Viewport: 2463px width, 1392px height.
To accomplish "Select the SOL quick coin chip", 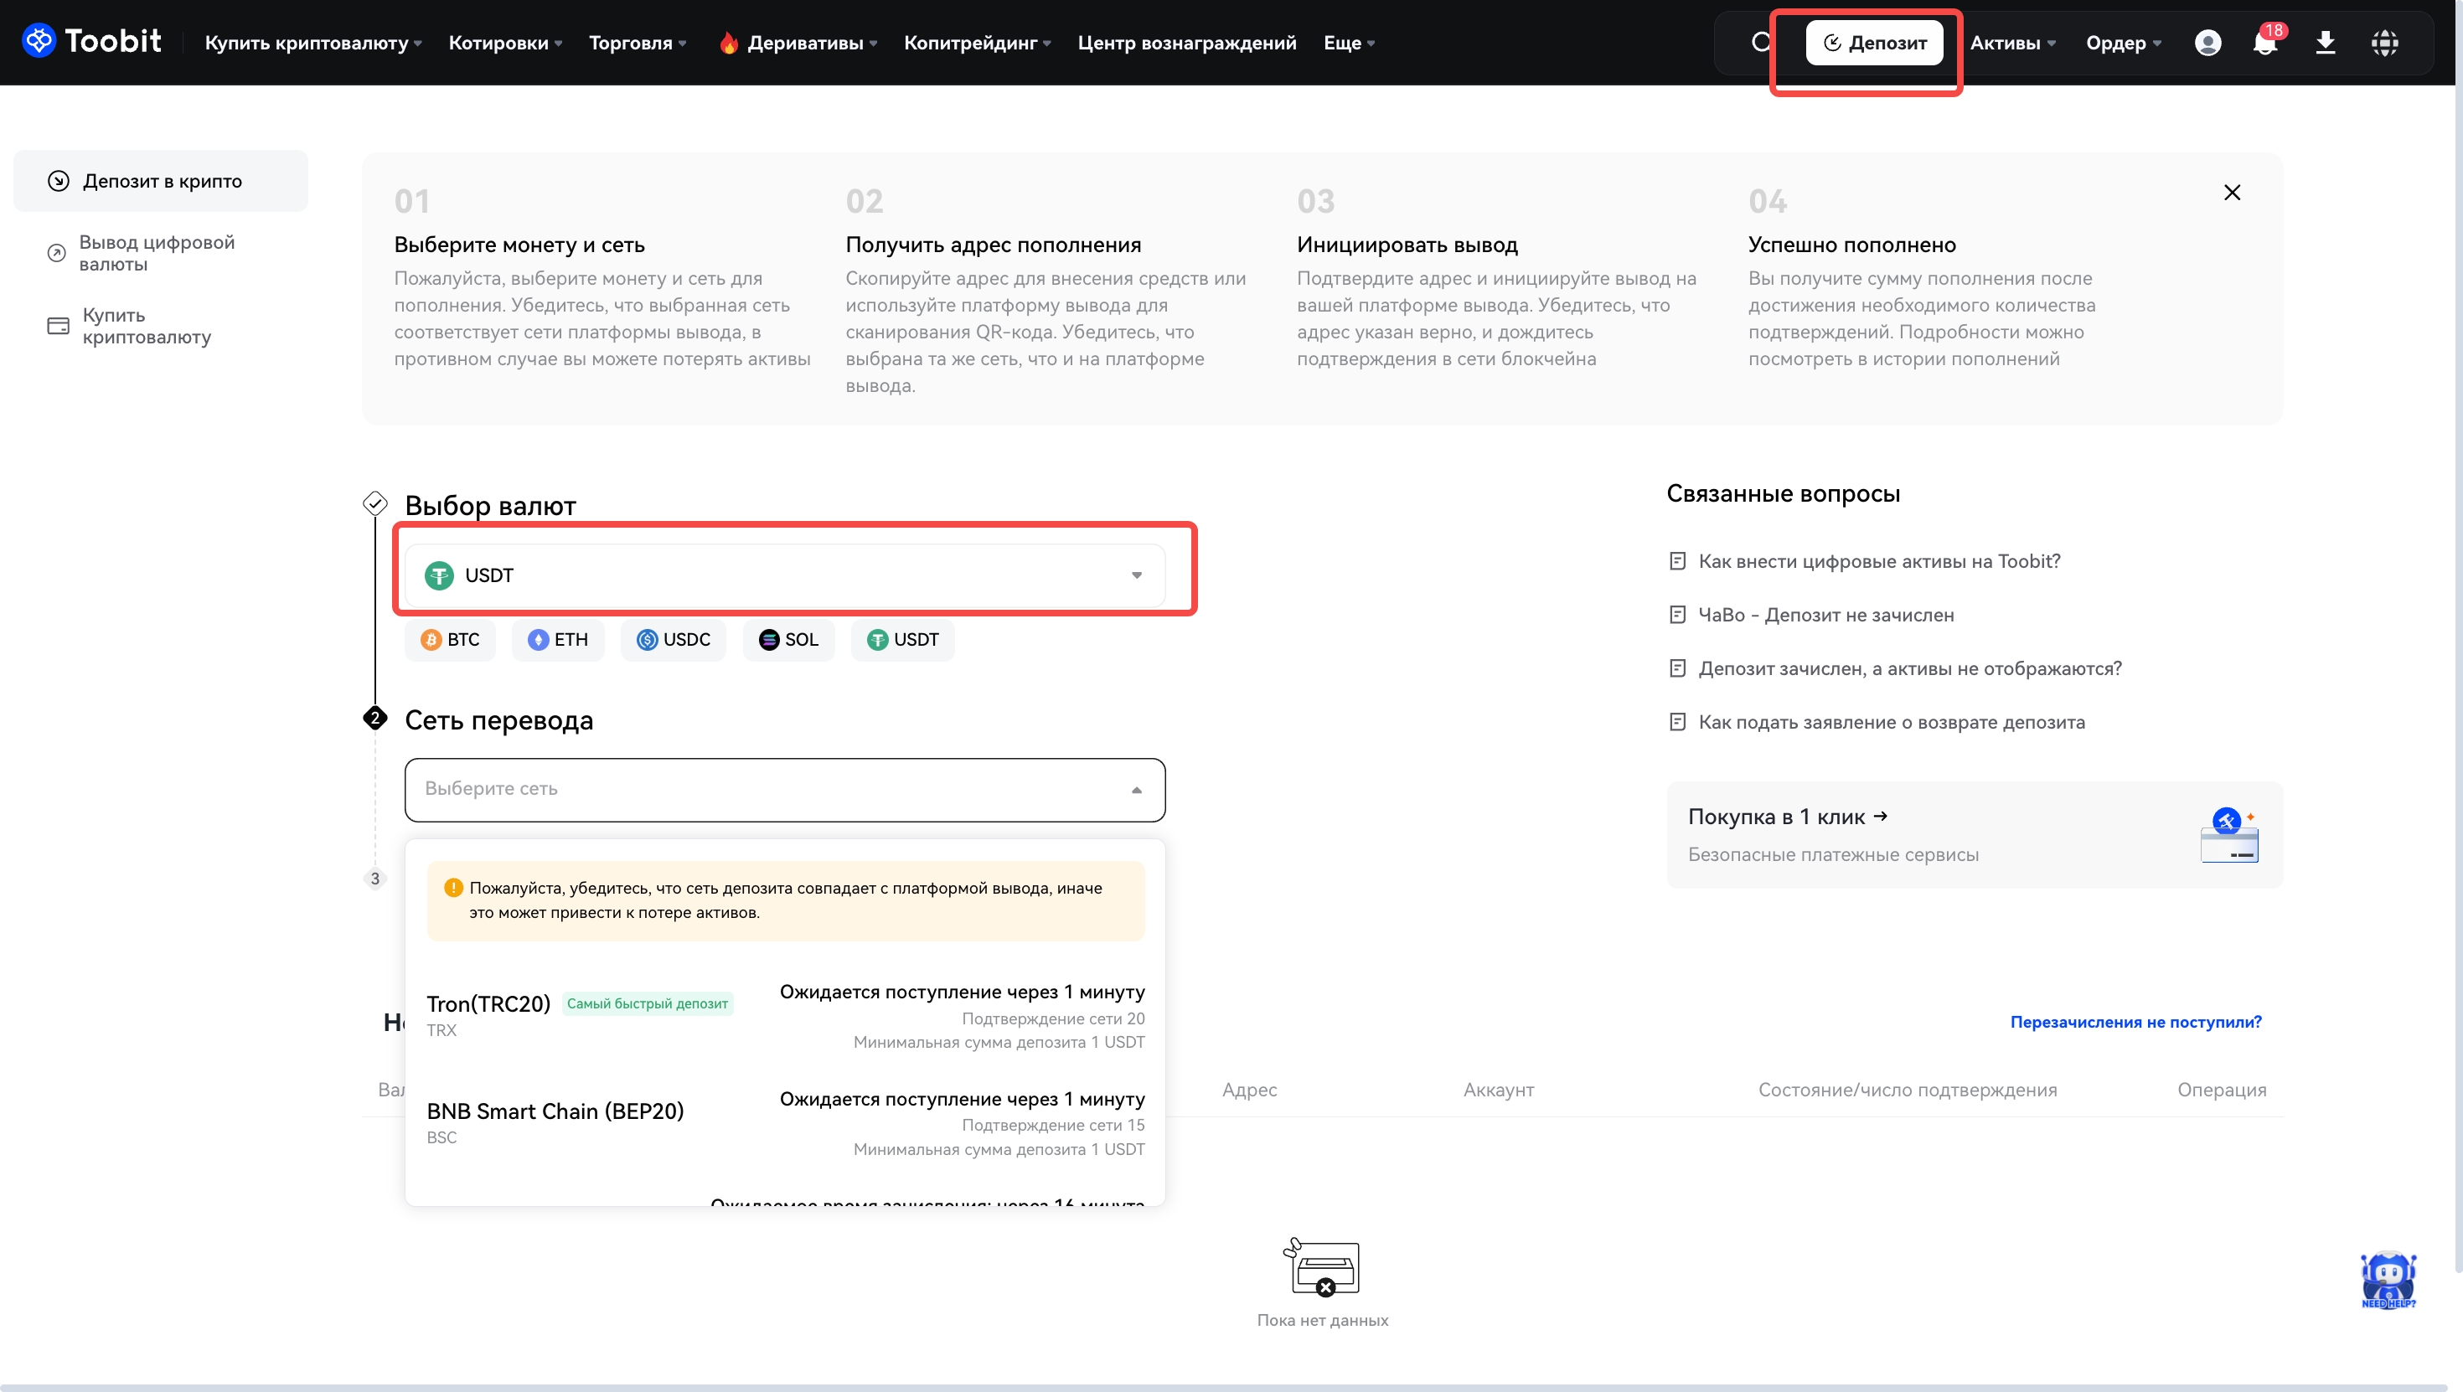I will click(x=789, y=640).
